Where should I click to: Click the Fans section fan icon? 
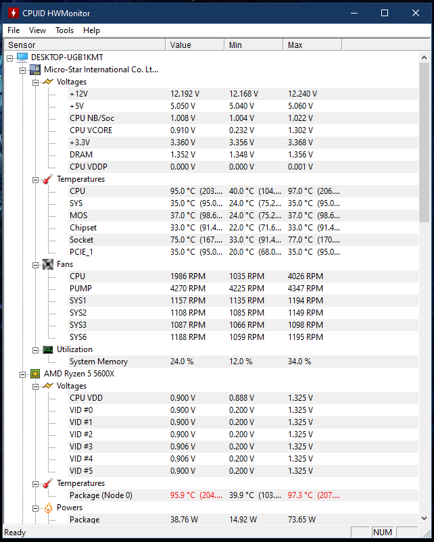point(48,264)
